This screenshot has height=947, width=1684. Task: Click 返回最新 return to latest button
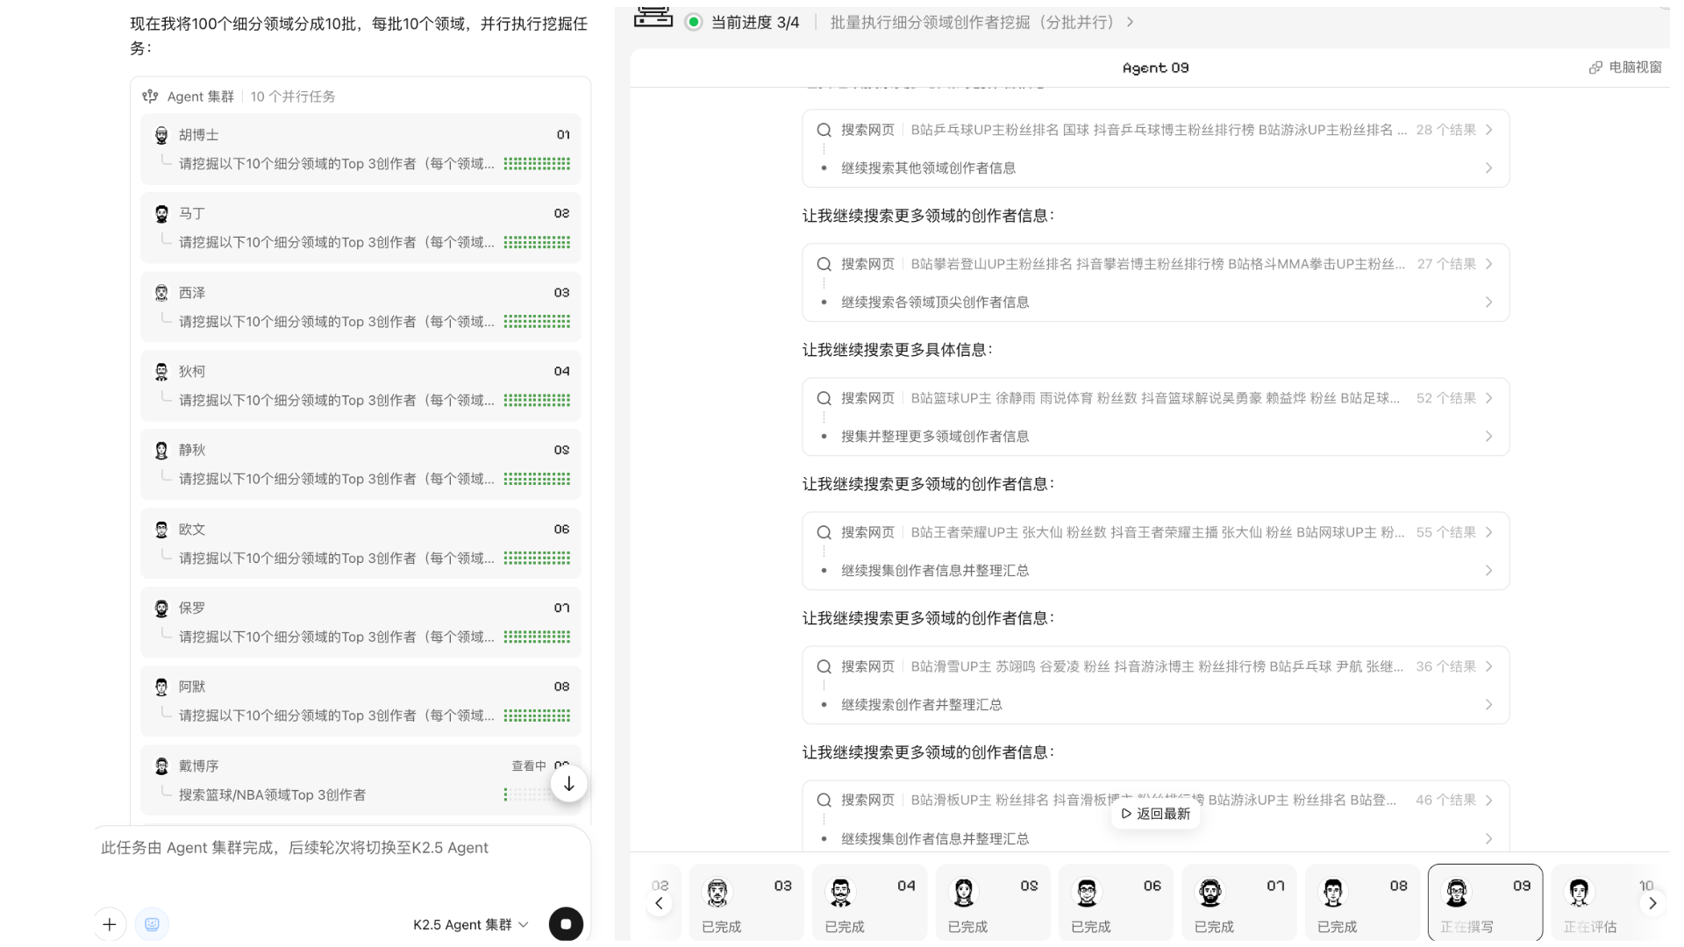[x=1155, y=814]
